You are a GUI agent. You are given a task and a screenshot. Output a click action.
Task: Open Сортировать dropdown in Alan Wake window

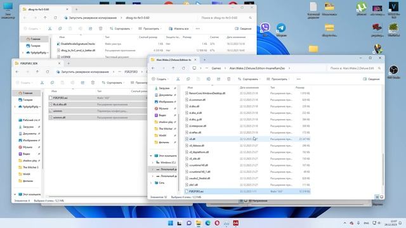(x=249, y=79)
